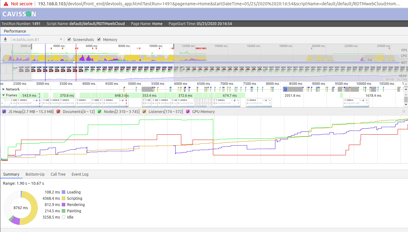Image resolution: width=408 pixels, height=232 pixels.
Task: Click the 2051.8 ms frame in timeline
Action: [292, 95]
